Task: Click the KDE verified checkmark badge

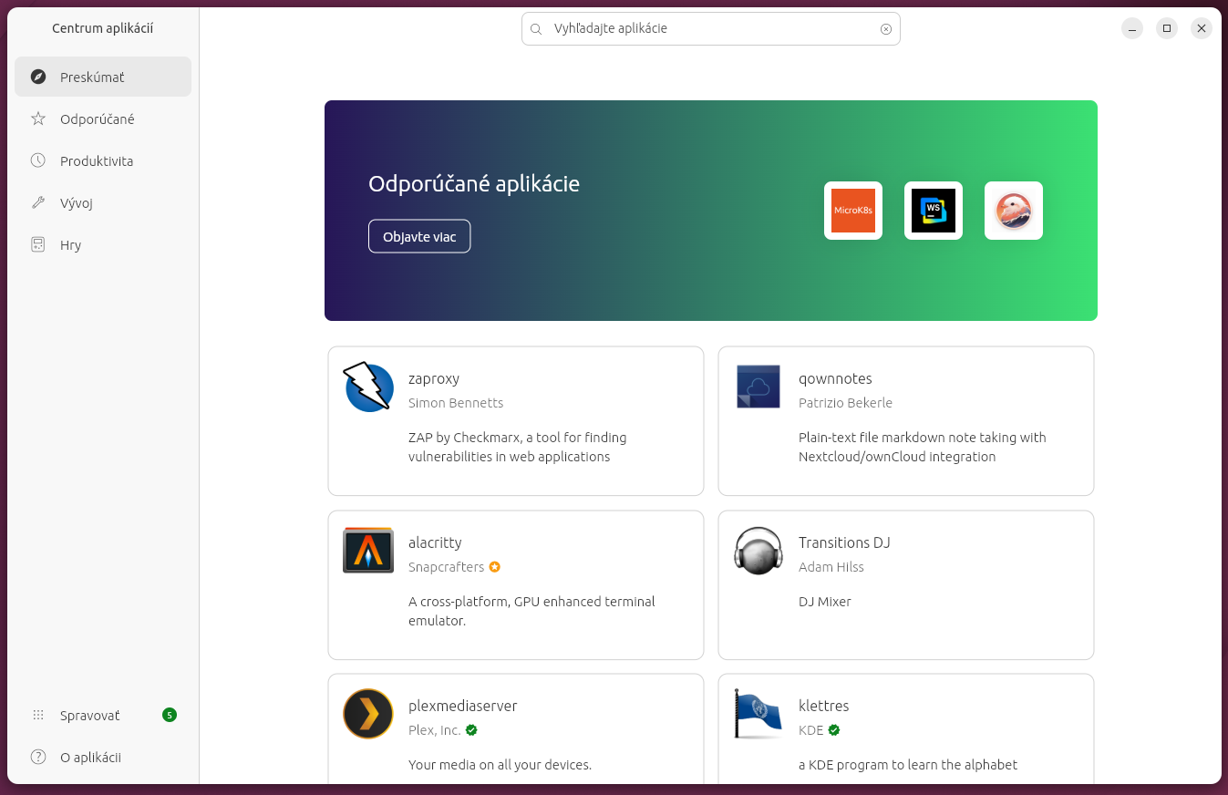Action: [834, 730]
